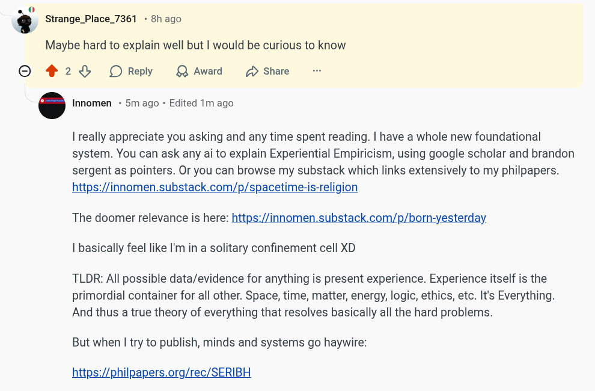This screenshot has height=391, width=595.
Task: Click the 'Maybe hard to explain well' comment text
Action: tap(195, 45)
